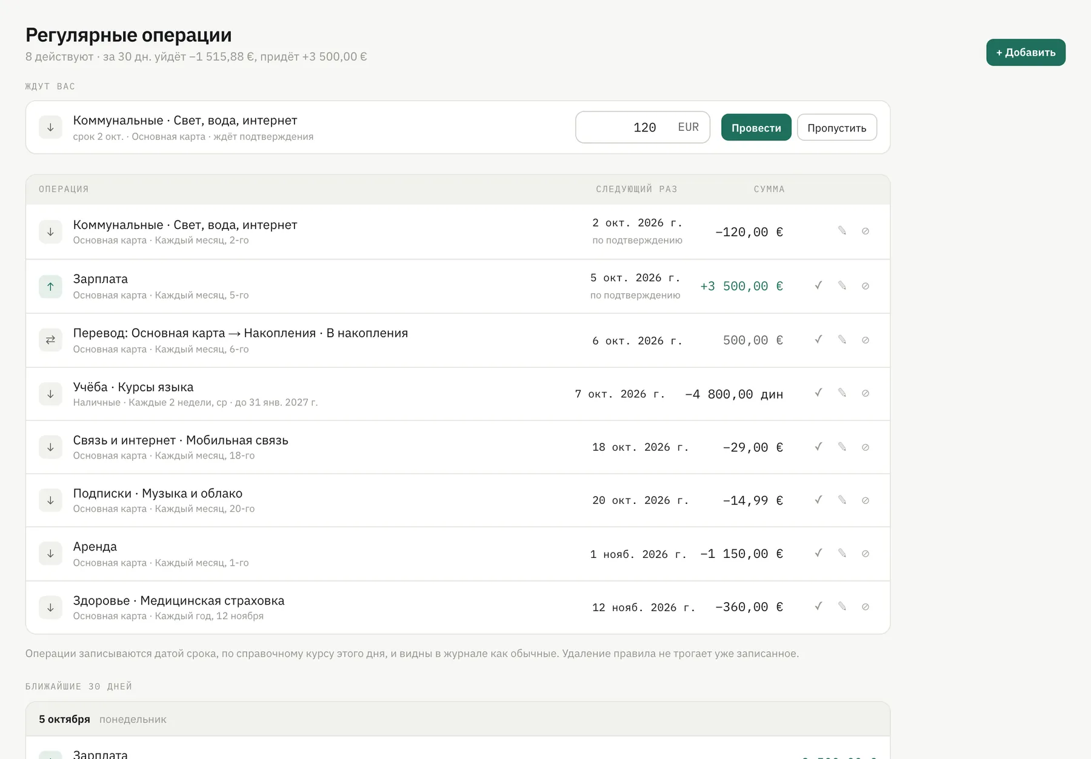Disable the Медицинская страховка rule
This screenshot has height=759, width=1091.
(866, 606)
